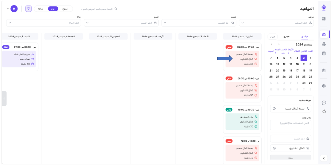Click the refresh icon in sidebar
331x166 pixels.
click(324, 112)
